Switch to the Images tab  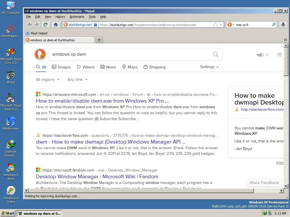61,67
